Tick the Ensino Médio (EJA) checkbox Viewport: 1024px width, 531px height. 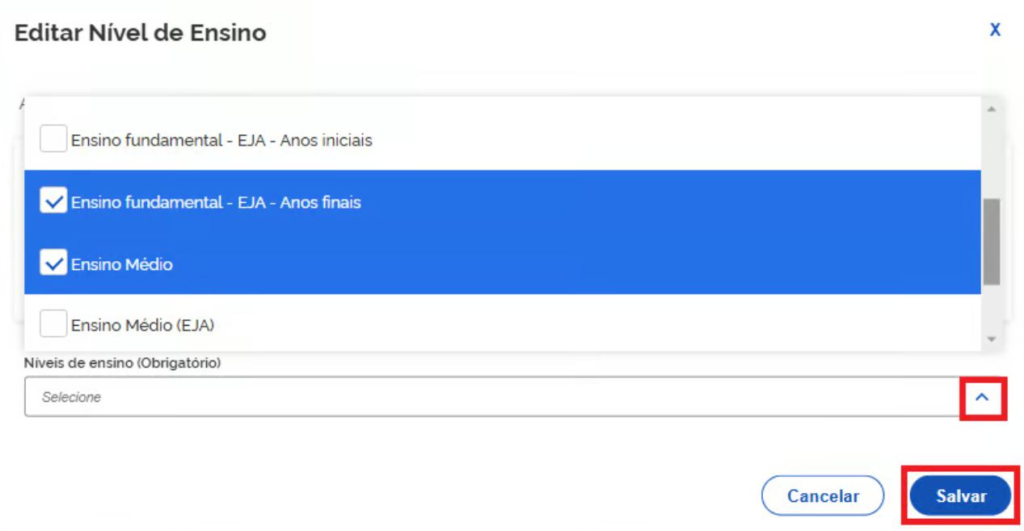(x=53, y=325)
